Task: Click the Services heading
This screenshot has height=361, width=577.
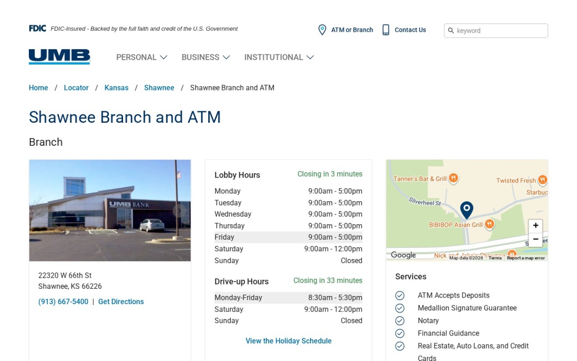Action: coord(411,277)
